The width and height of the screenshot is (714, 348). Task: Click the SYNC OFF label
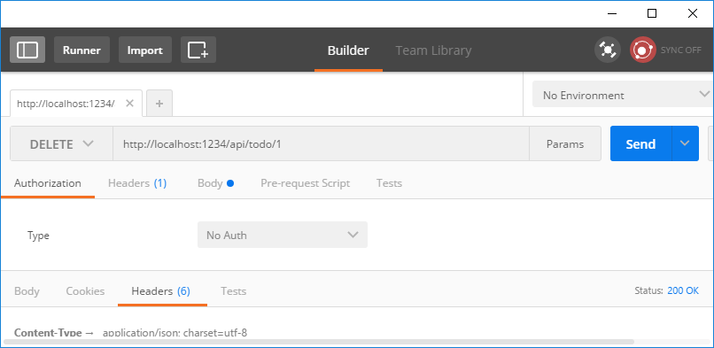(x=680, y=50)
